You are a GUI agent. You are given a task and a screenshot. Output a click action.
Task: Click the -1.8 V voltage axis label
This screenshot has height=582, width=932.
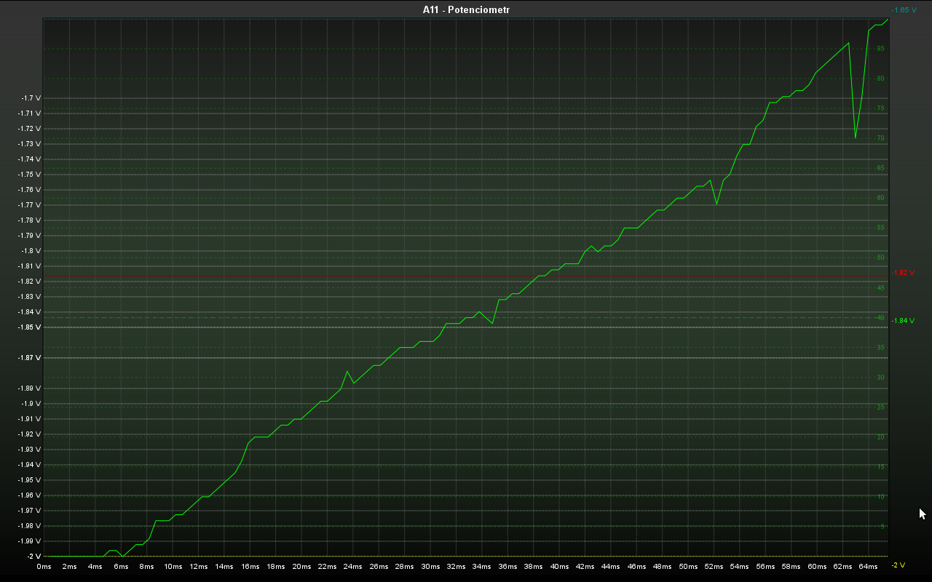(x=31, y=251)
